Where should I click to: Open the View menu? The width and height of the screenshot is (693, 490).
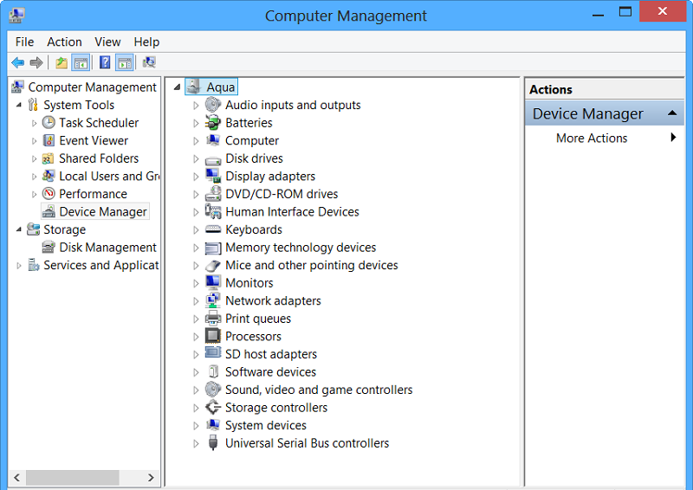tap(107, 42)
